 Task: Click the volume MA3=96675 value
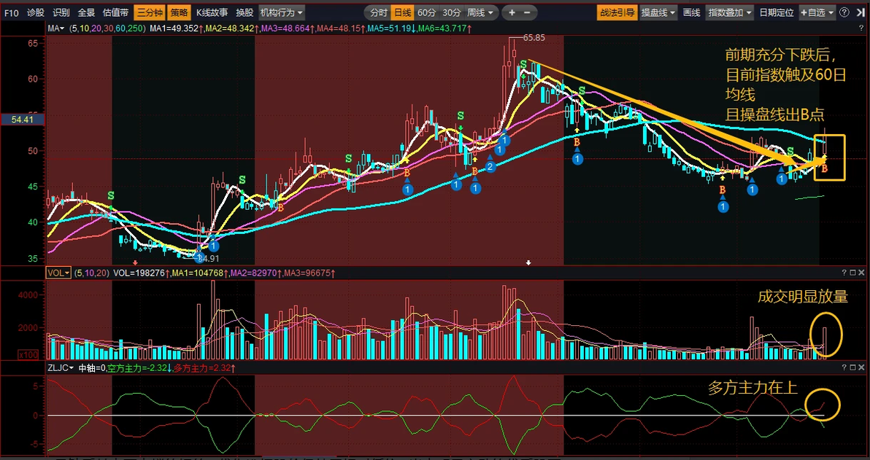click(309, 273)
